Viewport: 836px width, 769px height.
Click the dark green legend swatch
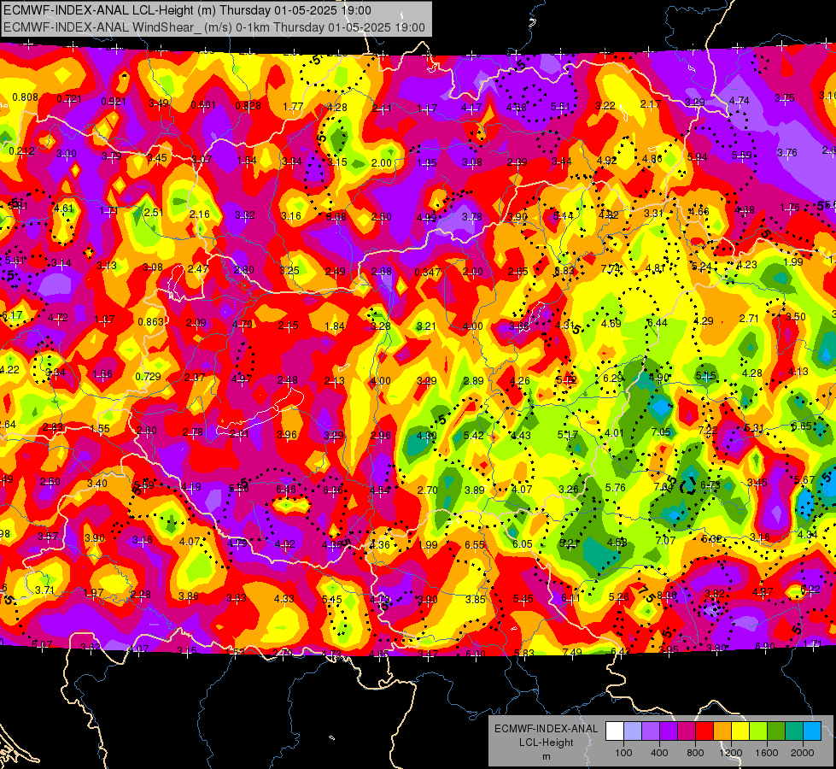tap(776, 731)
